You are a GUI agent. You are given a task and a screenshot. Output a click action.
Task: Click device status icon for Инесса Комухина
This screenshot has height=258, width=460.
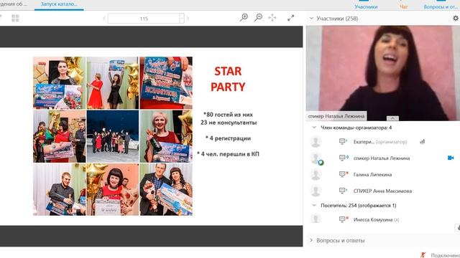(x=344, y=219)
